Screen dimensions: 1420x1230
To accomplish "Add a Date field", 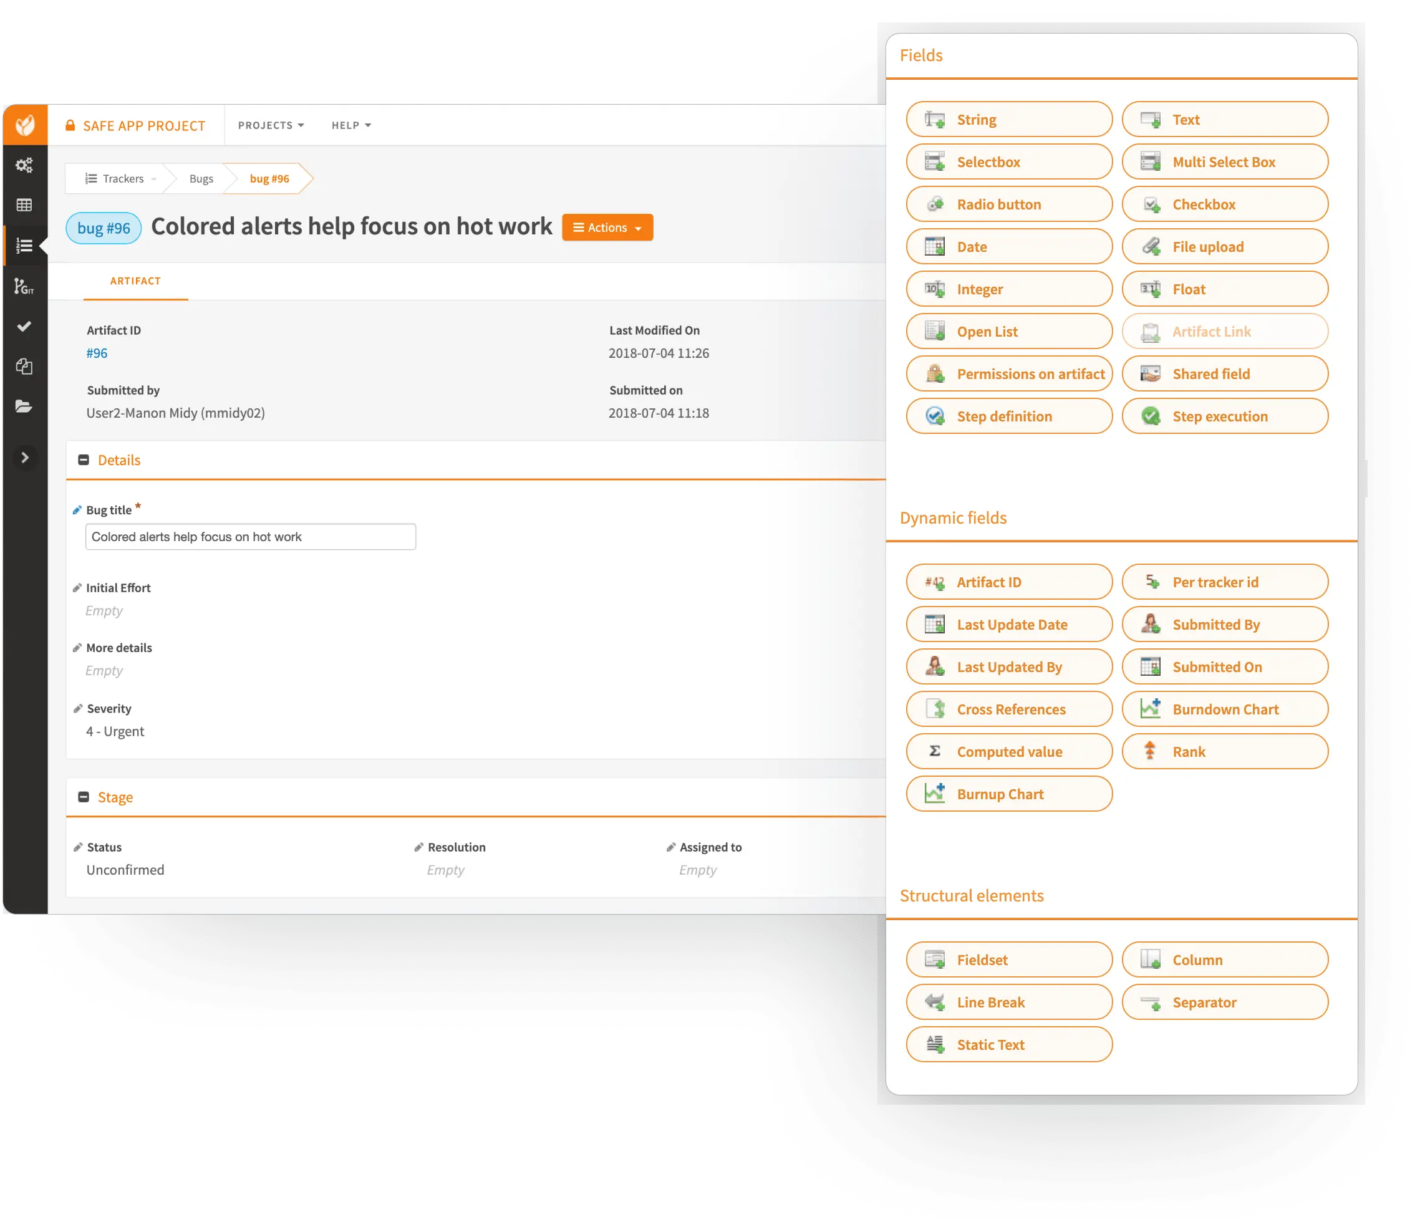I will point(1010,247).
